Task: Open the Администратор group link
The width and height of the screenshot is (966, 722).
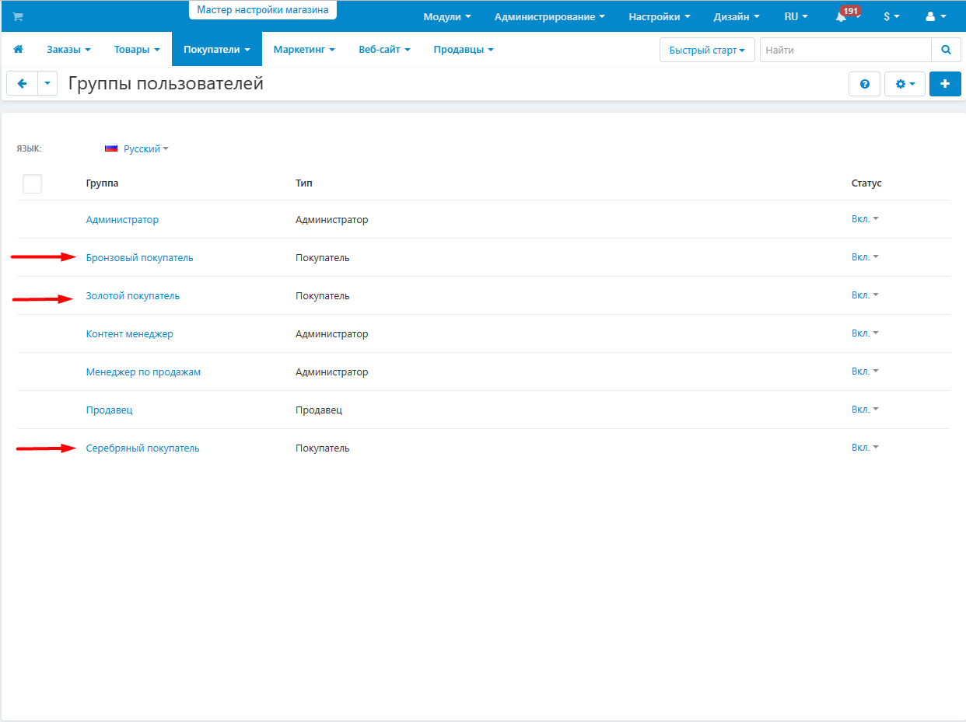Action: 122,220
